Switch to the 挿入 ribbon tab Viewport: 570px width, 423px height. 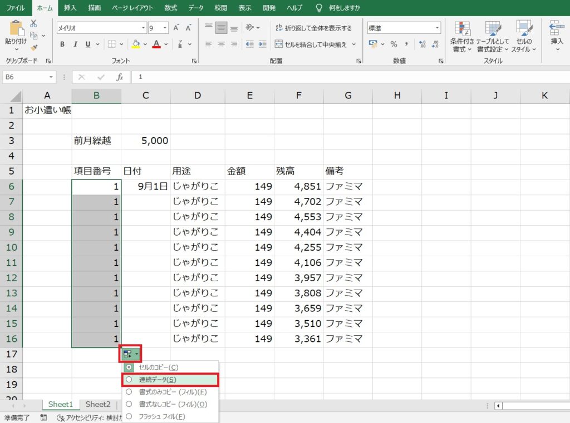[70, 8]
